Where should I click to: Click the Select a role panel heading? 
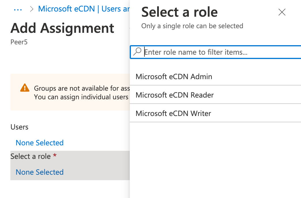(x=179, y=12)
